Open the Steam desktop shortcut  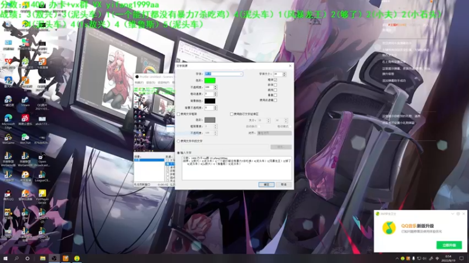25,101
